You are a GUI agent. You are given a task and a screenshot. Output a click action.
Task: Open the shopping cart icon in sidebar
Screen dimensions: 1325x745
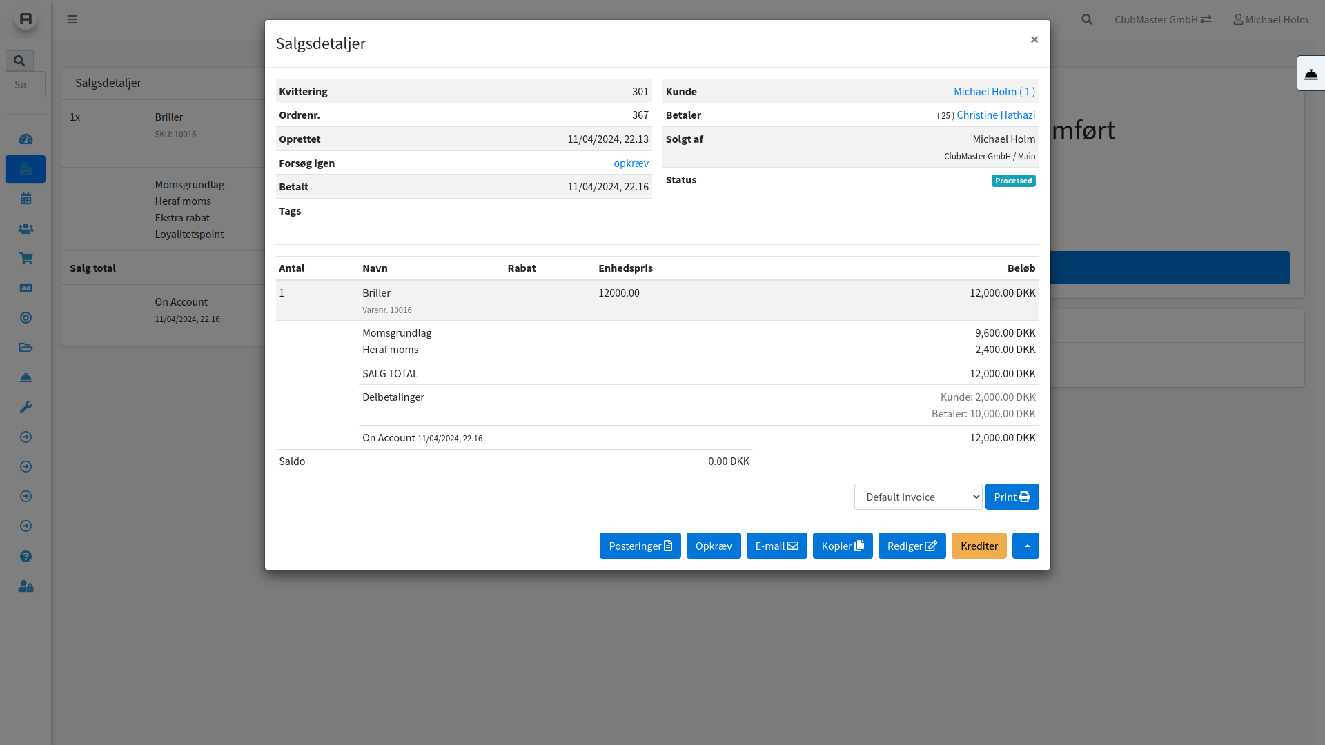26,258
